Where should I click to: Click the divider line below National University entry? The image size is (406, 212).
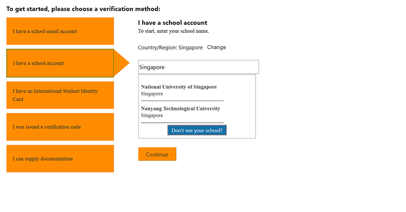(x=182, y=100)
